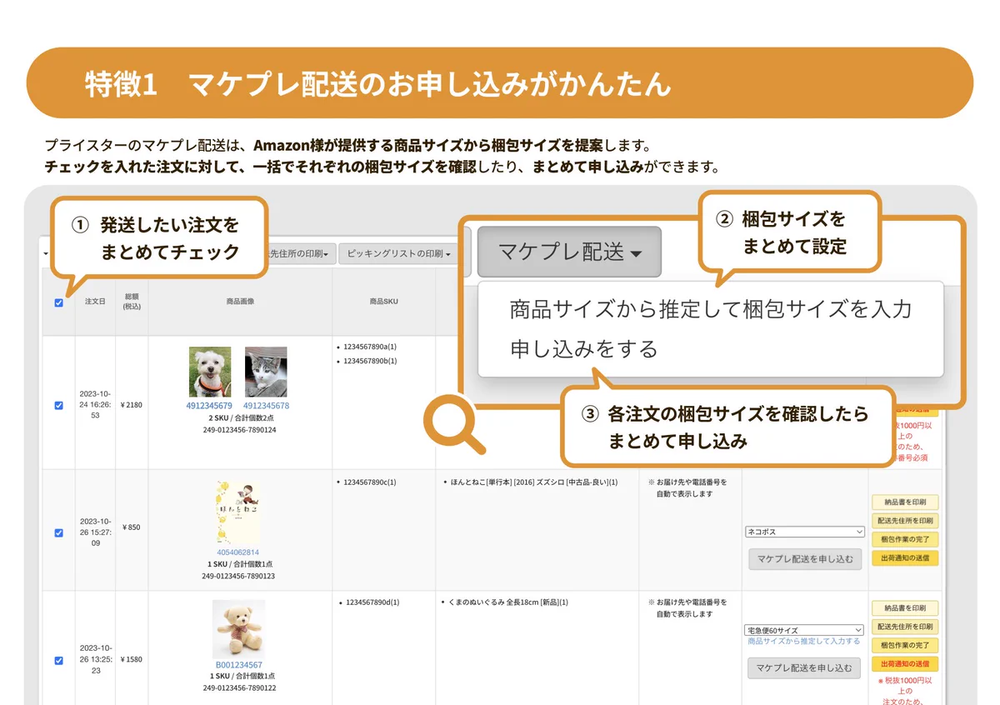Open the teddy bear product image
Screen dimensions: 1000x705
click(x=238, y=628)
